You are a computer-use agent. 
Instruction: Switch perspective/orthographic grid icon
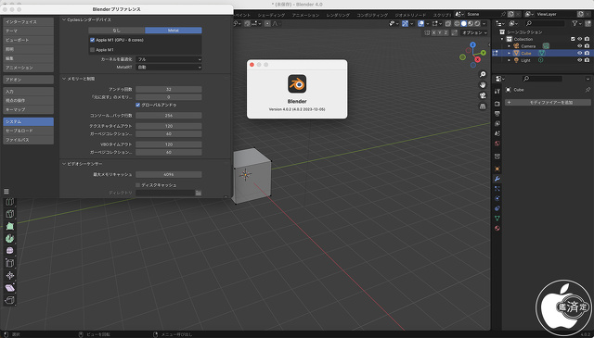[483, 106]
